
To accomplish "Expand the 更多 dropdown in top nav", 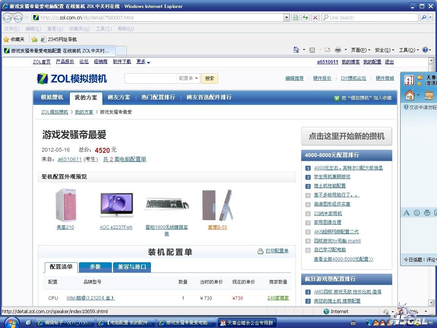I will point(143,62).
